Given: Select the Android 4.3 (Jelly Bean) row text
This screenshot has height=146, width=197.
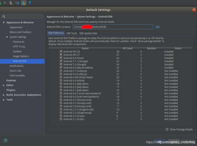Looking at the screenshot, I should 76,84.
